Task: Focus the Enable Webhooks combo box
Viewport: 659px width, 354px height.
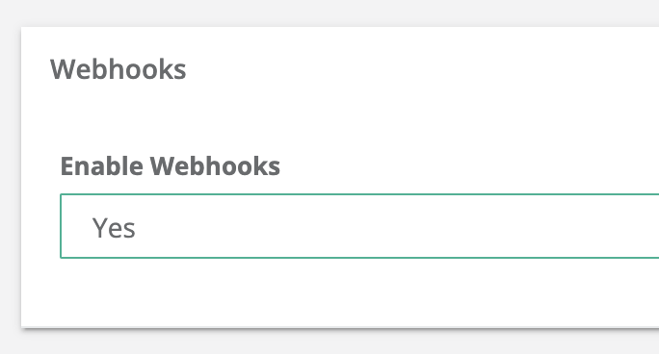Action: pos(359,226)
